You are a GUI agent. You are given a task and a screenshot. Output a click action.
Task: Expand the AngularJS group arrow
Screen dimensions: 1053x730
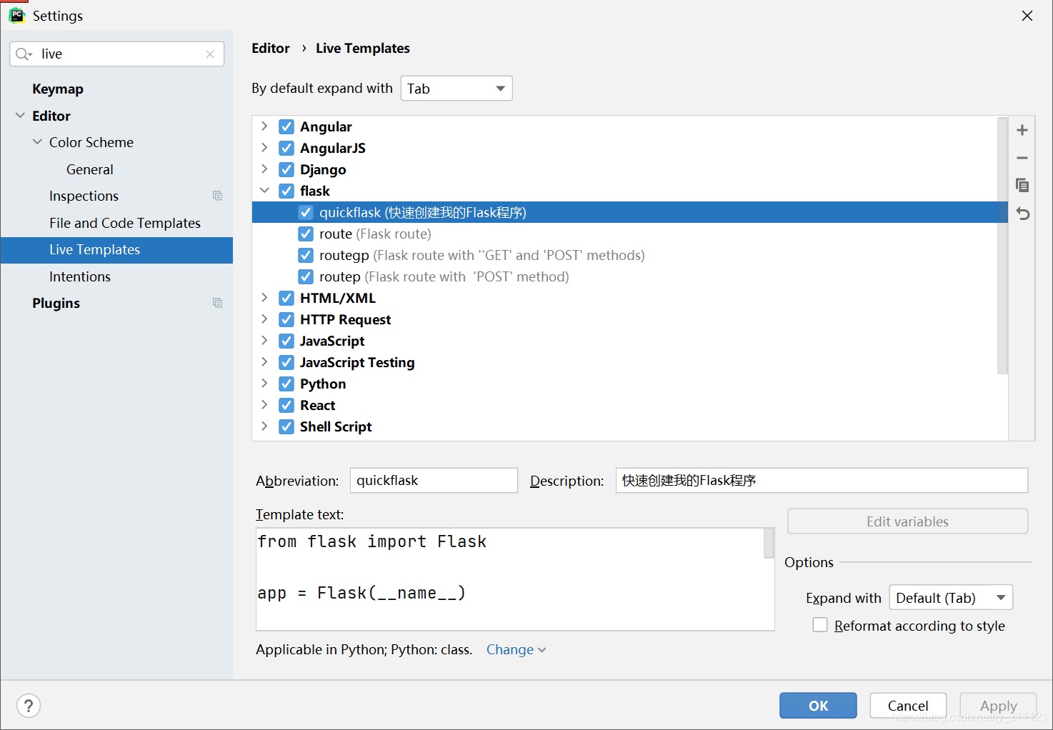click(x=264, y=148)
